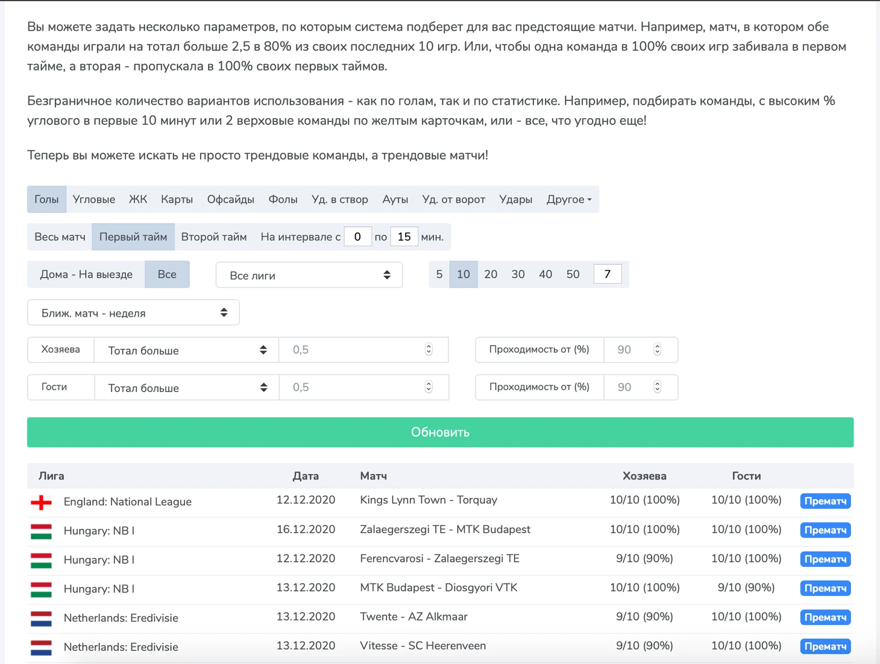Image resolution: width=880 pixels, height=664 pixels.
Task: Click the England flag icon for National League
Action: point(41,502)
